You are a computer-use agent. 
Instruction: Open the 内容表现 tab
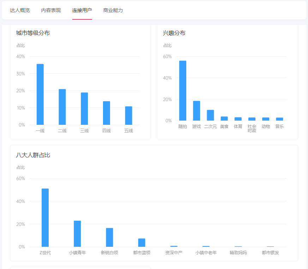pos(51,10)
